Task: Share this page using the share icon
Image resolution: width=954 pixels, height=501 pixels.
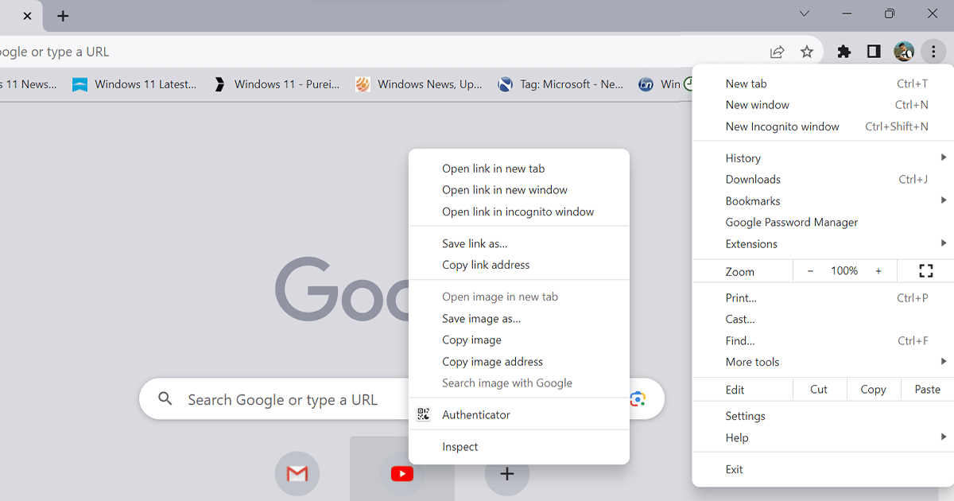Action: pyautogui.click(x=777, y=50)
